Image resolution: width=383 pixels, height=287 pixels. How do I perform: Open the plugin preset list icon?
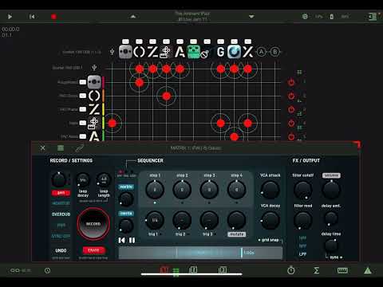point(61,148)
